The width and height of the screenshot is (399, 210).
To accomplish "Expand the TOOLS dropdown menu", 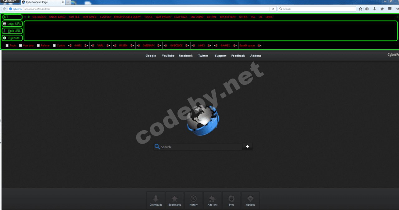I will coord(149,17).
